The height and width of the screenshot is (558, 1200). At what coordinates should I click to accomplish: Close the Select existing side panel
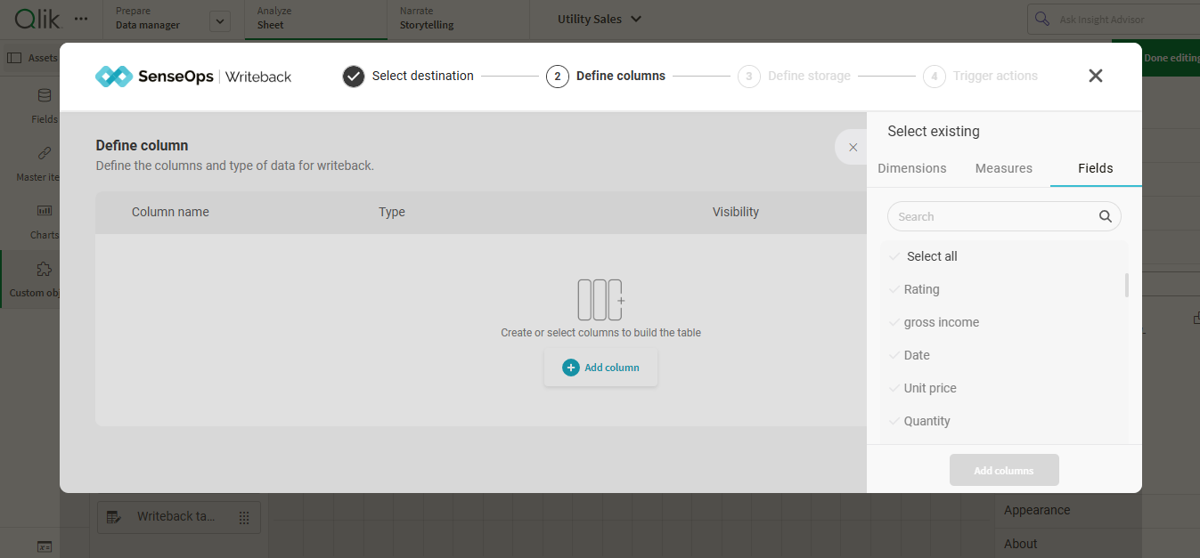coord(853,147)
